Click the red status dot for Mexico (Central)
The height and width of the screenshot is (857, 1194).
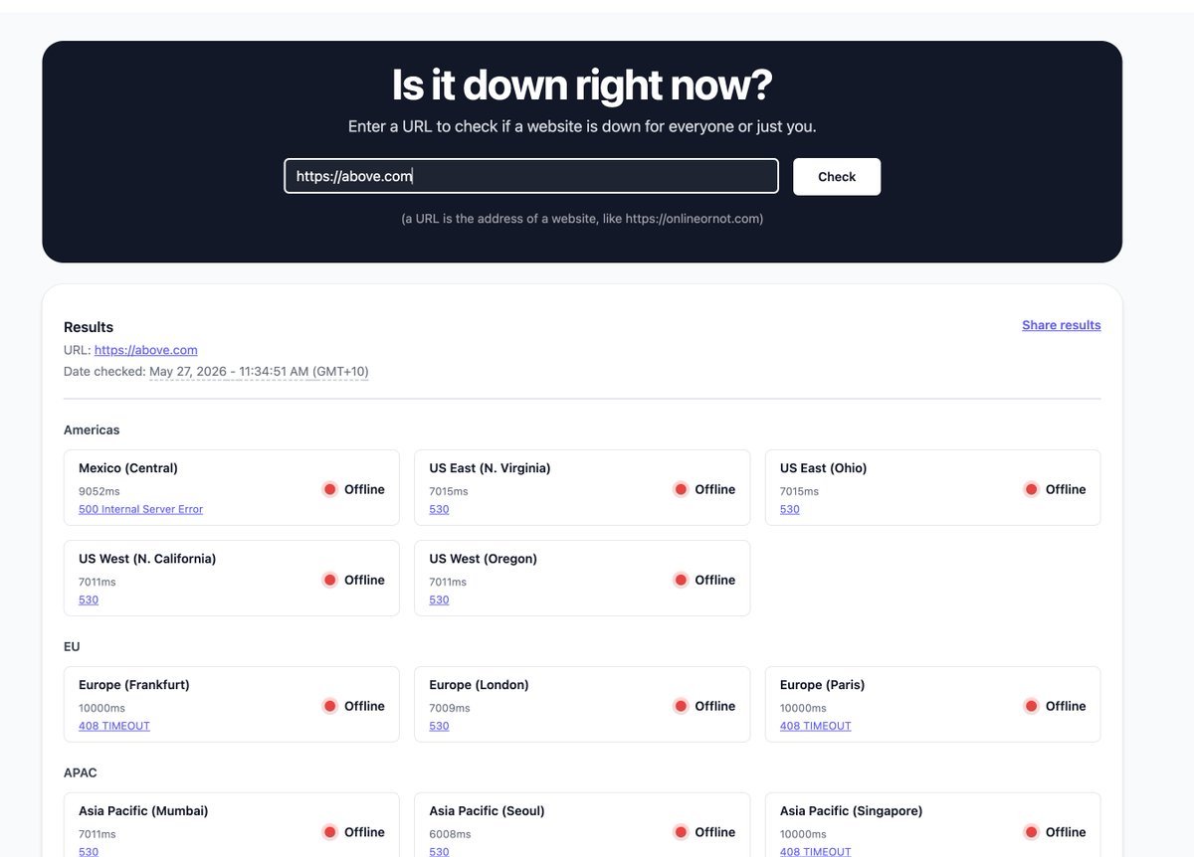pos(330,489)
